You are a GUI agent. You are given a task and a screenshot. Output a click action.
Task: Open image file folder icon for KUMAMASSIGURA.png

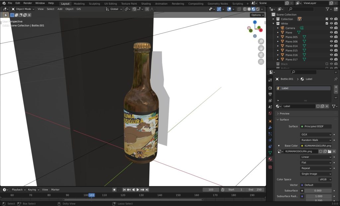tap(329, 151)
